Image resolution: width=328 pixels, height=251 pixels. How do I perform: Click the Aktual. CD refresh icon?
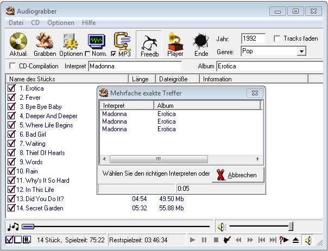point(18,41)
